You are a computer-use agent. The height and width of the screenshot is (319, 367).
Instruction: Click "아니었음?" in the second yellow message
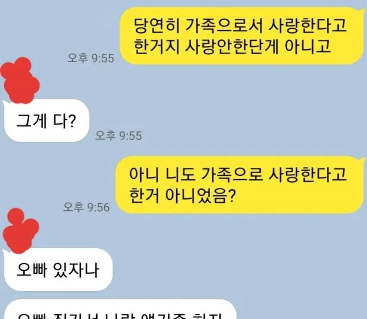click(x=200, y=195)
